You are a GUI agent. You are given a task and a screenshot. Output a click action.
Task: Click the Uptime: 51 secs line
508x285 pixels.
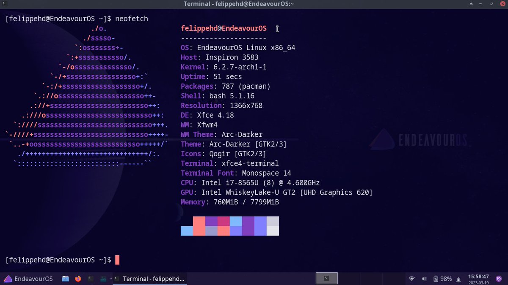click(211, 77)
